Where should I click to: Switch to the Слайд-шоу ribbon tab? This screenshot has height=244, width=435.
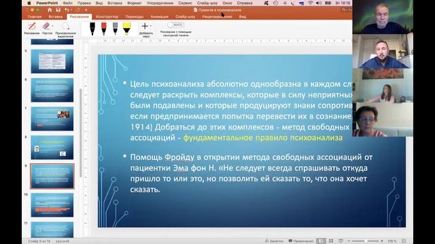point(186,16)
